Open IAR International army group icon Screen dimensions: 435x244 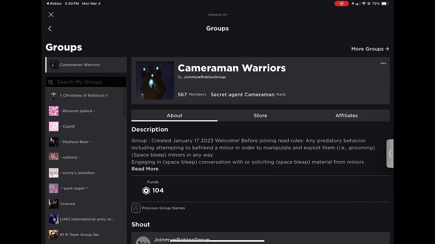point(54,219)
